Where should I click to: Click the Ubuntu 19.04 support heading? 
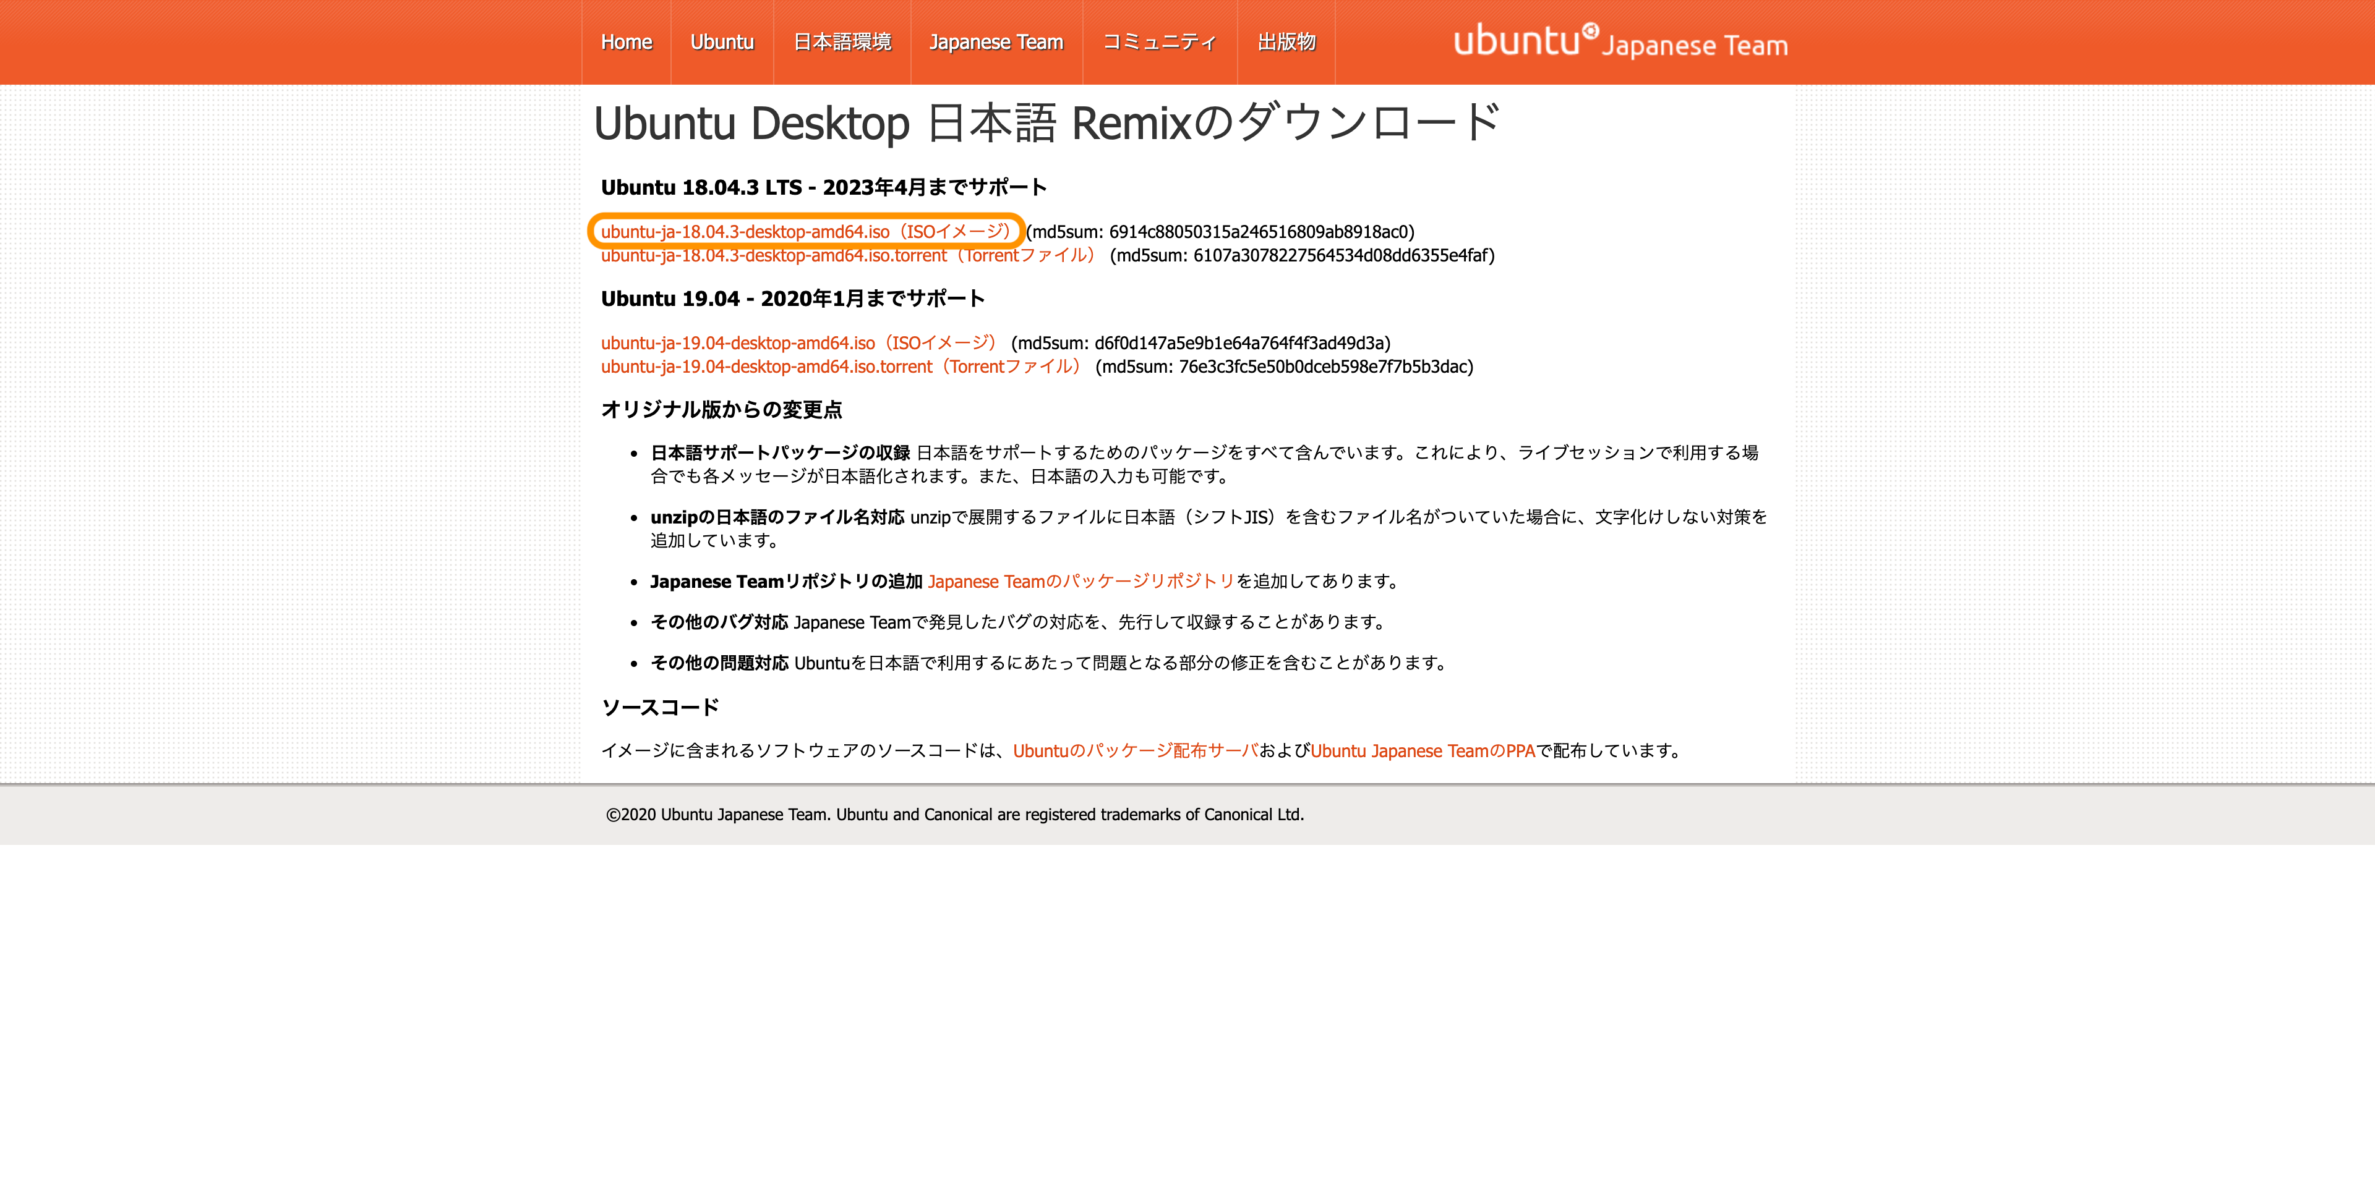point(792,299)
